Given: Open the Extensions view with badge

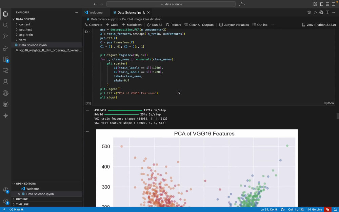Looking at the screenshot, I should (x=6, y=59).
